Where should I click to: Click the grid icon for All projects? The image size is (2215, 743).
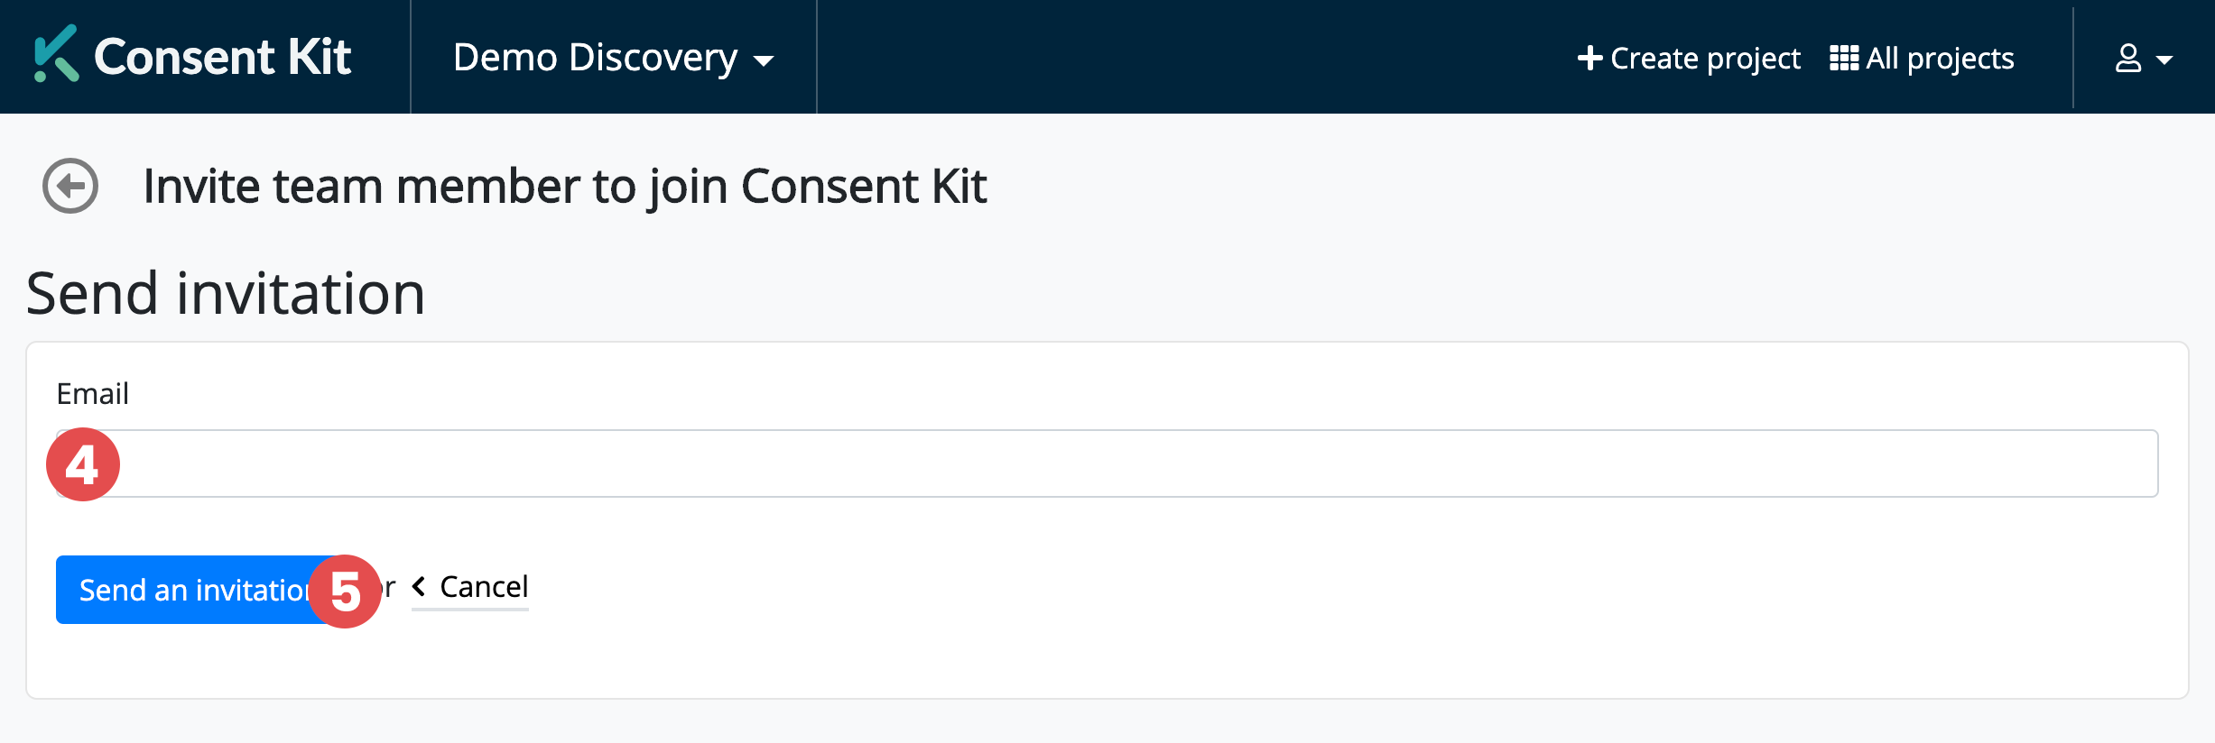click(x=1843, y=59)
